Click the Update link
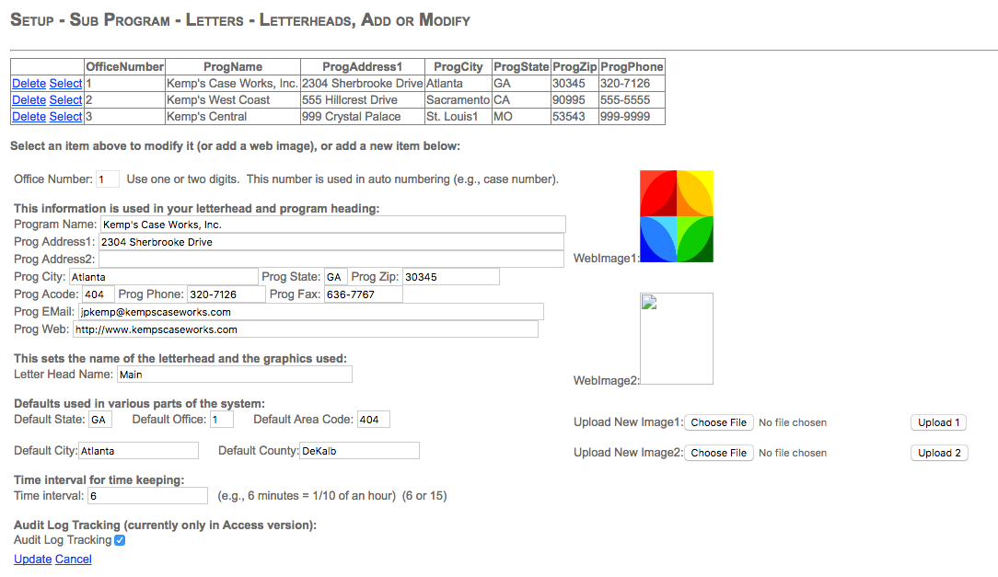Image resolution: width=998 pixels, height=577 pixels. click(x=32, y=560)
